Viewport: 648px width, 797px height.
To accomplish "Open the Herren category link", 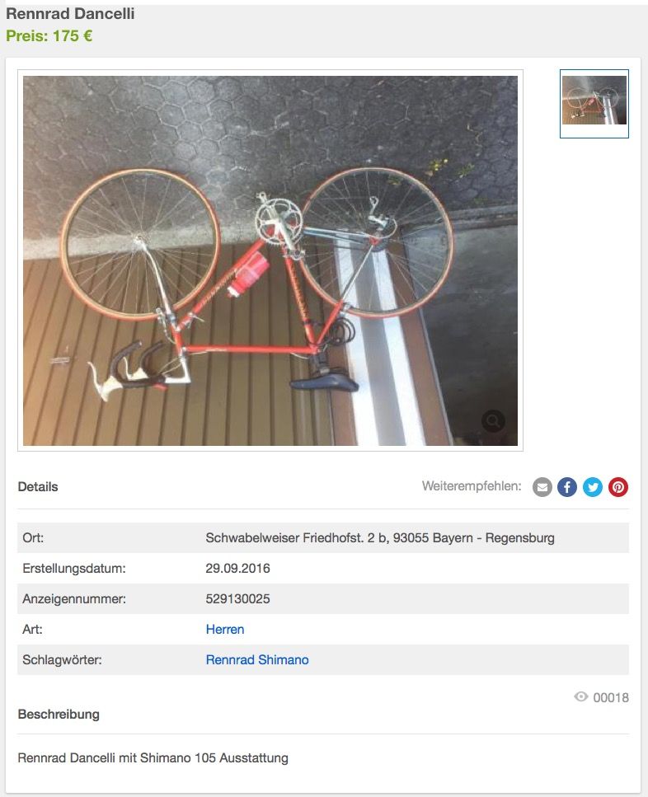I will click(x=224, y=629).
